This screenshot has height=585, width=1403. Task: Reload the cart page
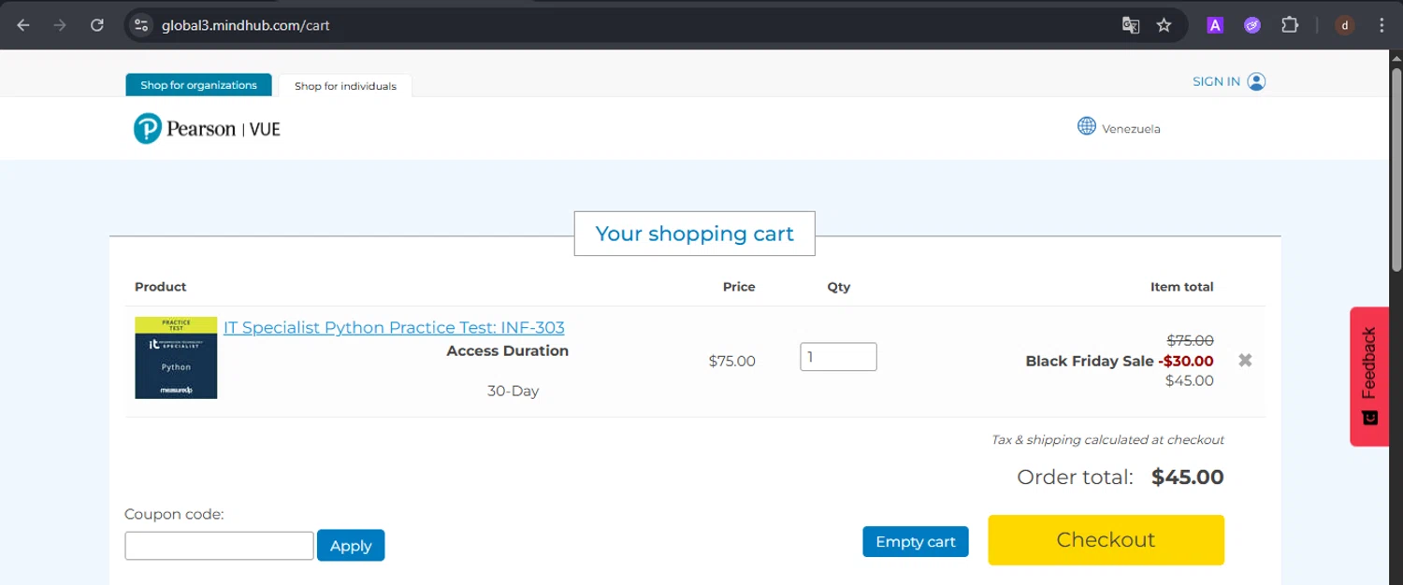(x=96, y=25)
